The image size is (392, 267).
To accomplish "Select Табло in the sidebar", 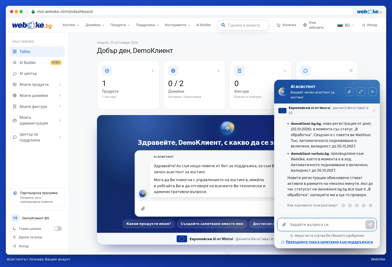I will click(x=37, y=52).
